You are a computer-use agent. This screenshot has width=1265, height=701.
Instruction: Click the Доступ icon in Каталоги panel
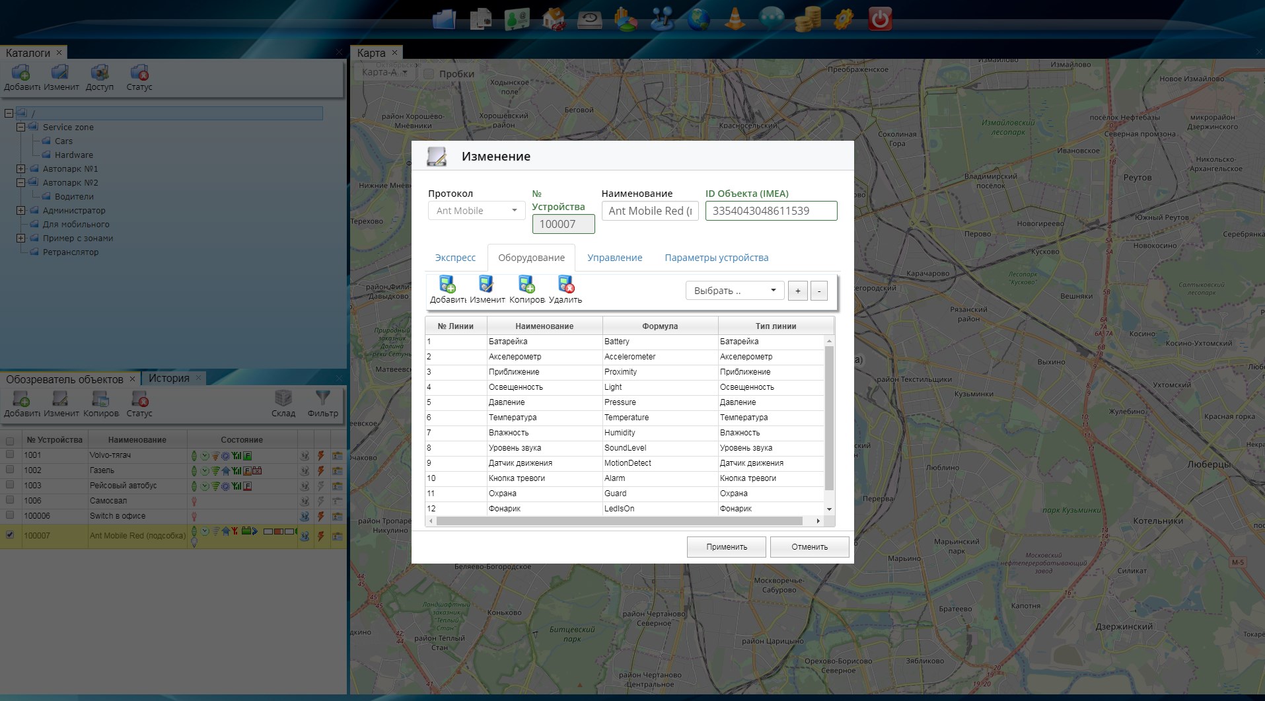[x=100, y=73]
